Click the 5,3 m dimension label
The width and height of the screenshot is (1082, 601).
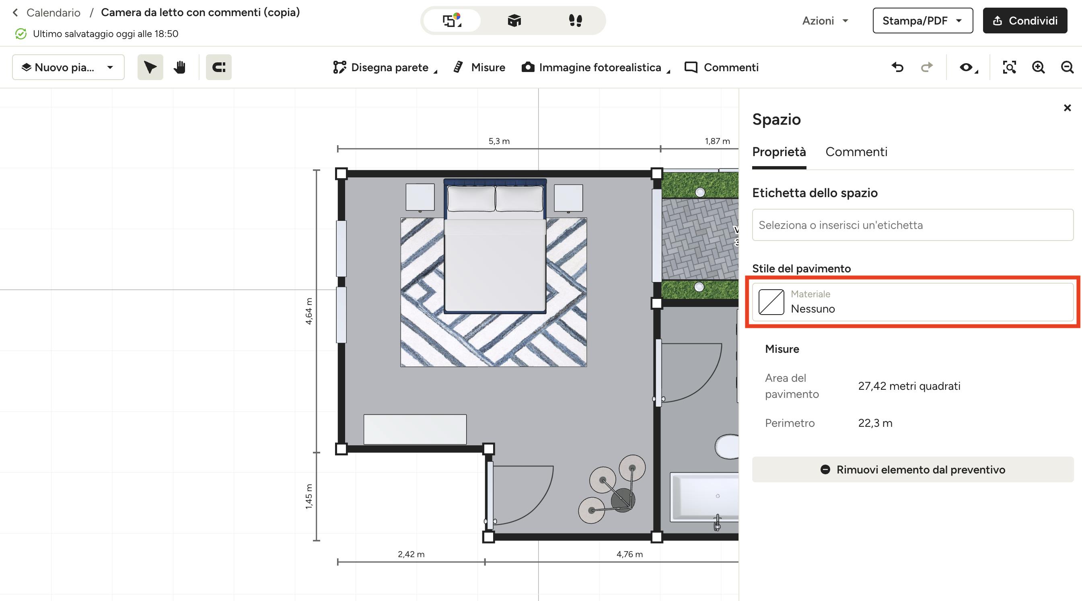(499, 141)
